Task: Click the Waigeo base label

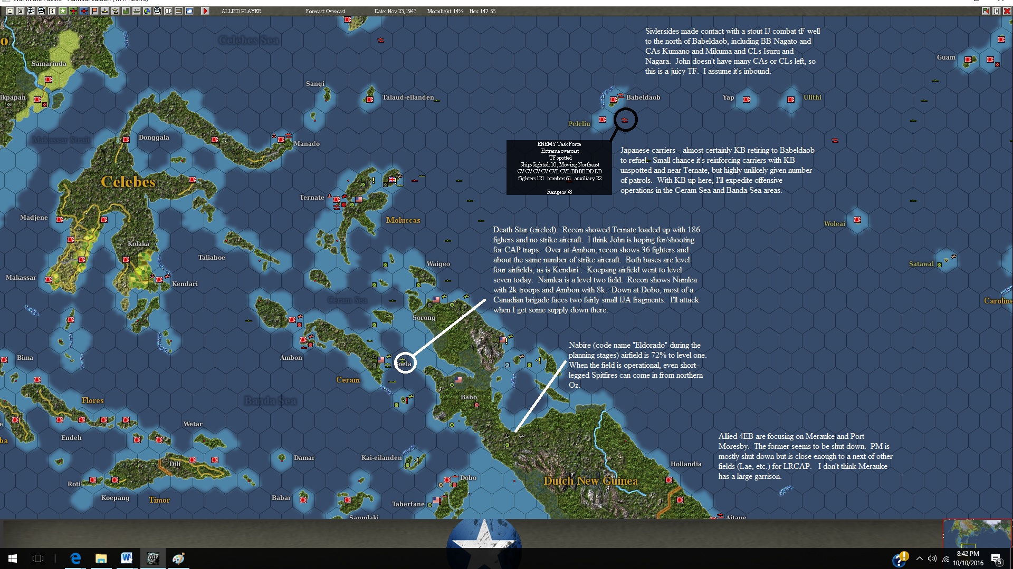Action: point(438,264)
